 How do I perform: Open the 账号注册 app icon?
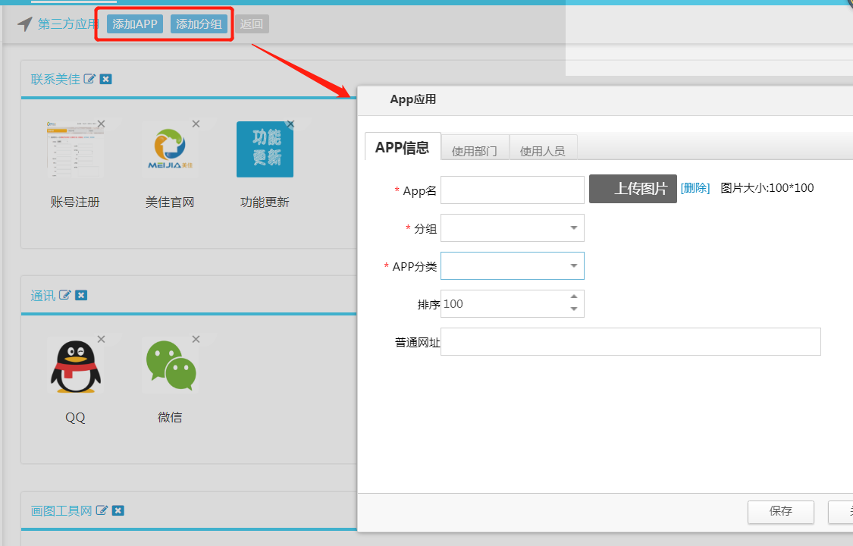(x=75, y=149)
